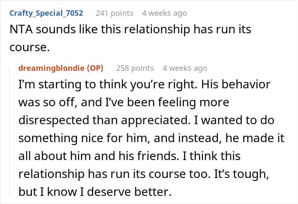This screenshot has height=204, width=298.
Task: Click the final line "but I know I deserve better."
Action: coord(95,192)
